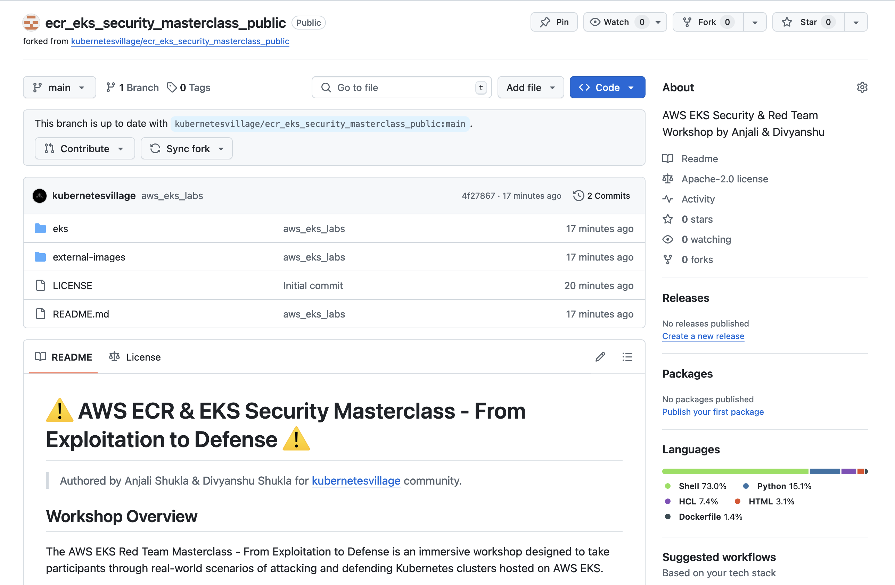Open the external-images folder
Screen dimensions: 895x585
coord(89,257)
